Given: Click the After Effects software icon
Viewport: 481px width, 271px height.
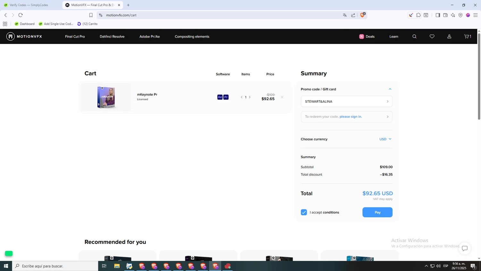Looking at the screenshot, I should click(220, 97).
